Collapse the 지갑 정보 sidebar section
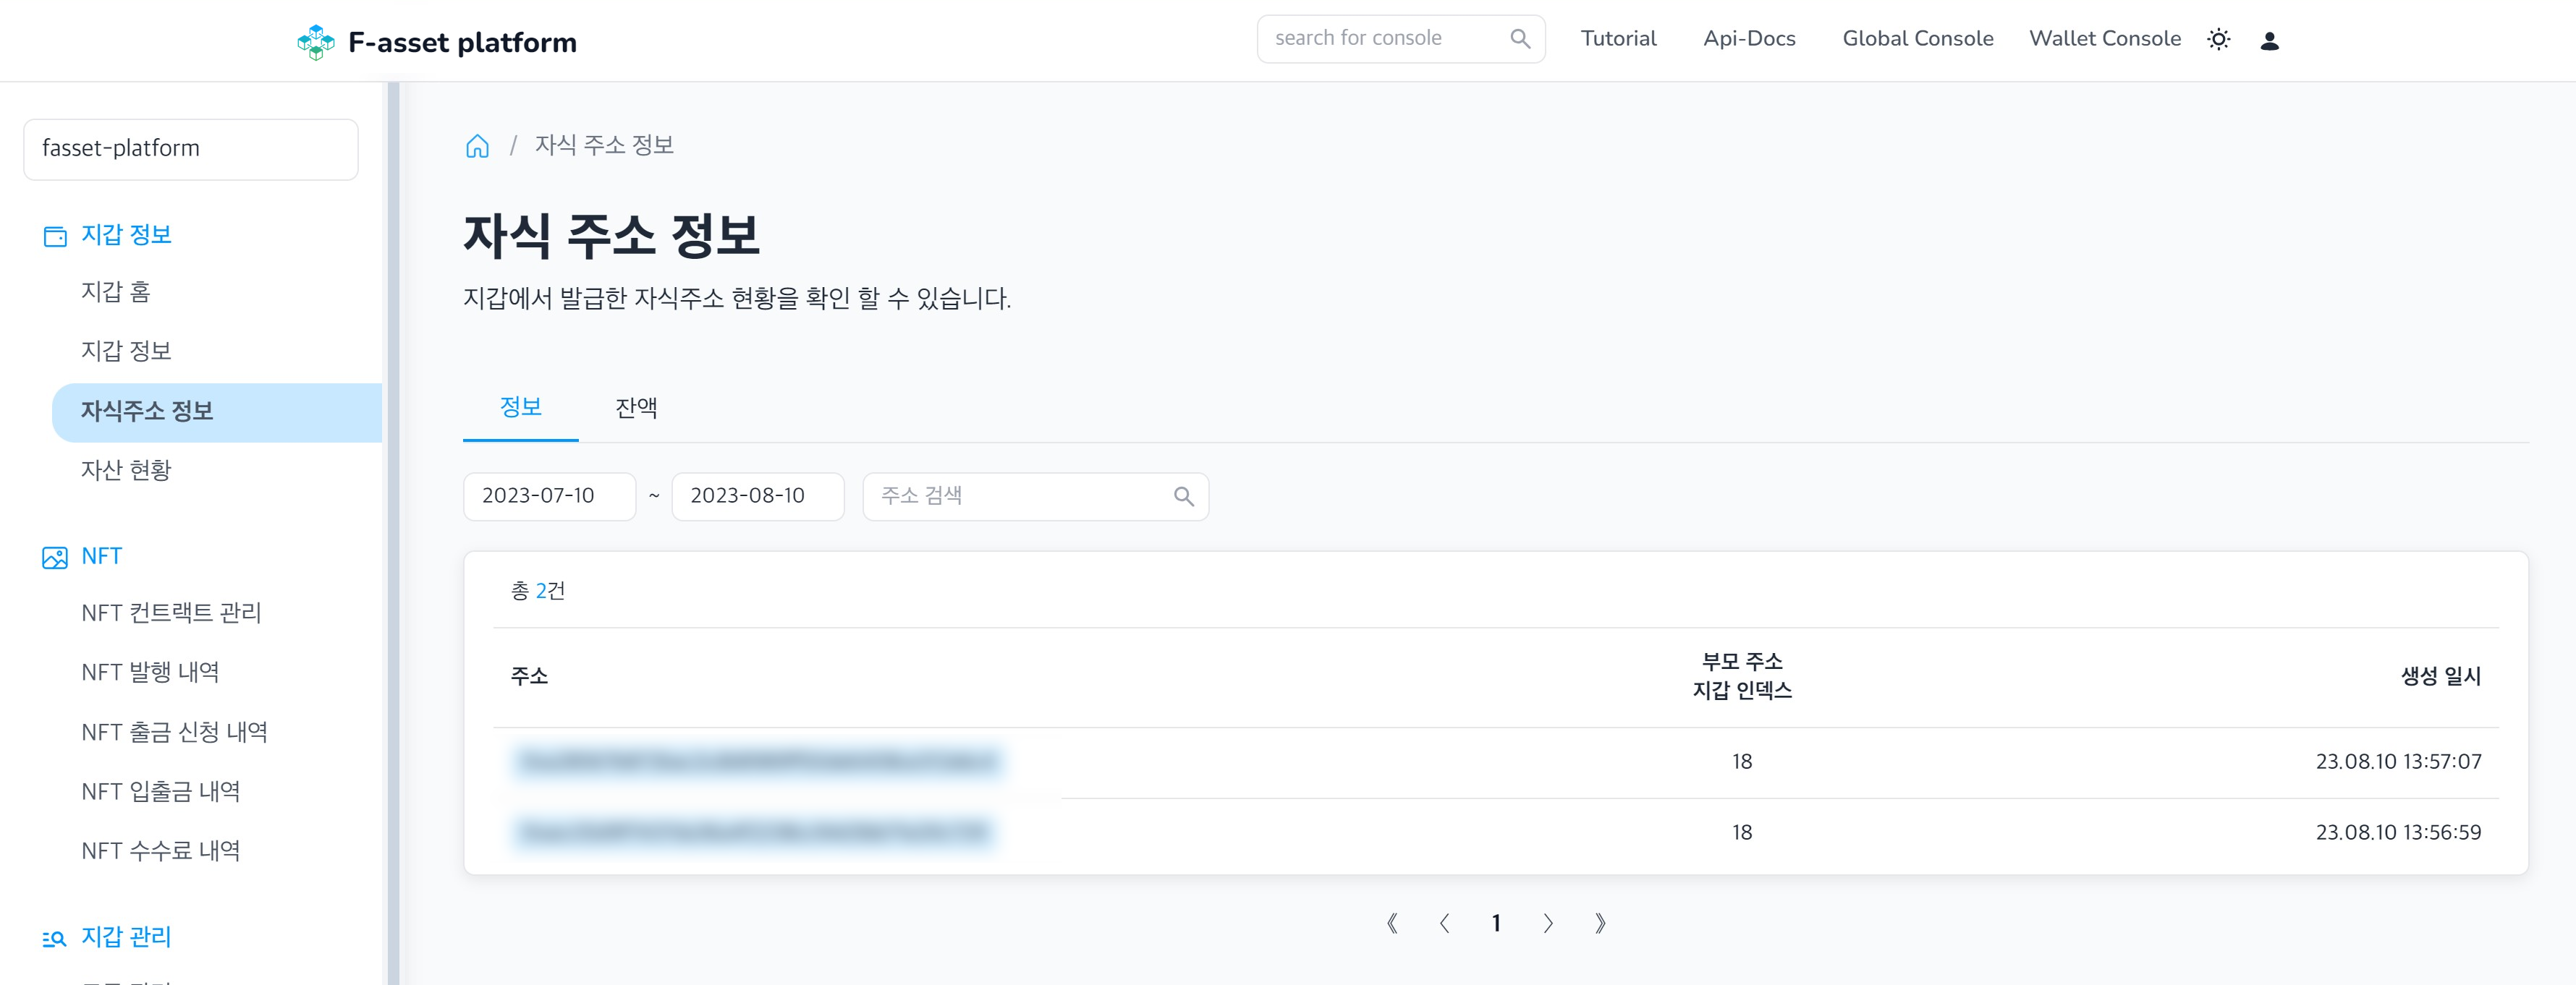This screenshot has height=985, width=2576. coord(126,235)
